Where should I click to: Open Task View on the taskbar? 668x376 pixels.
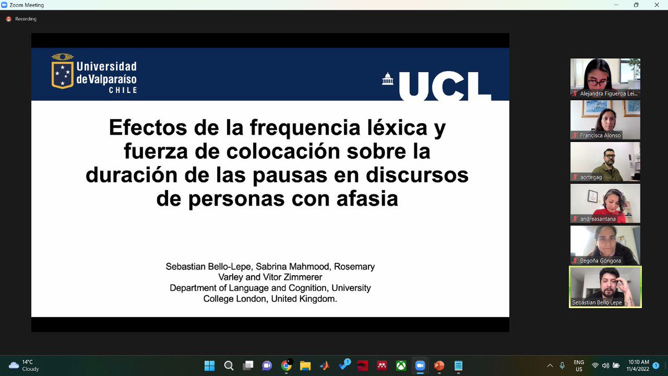pyautogui.click(x=248, y=365)
